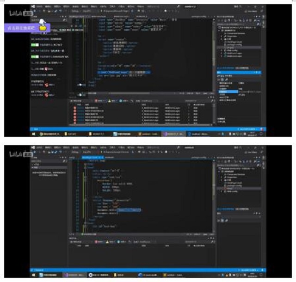Toggle Warnings filter in lower Error List

point(110,242)
